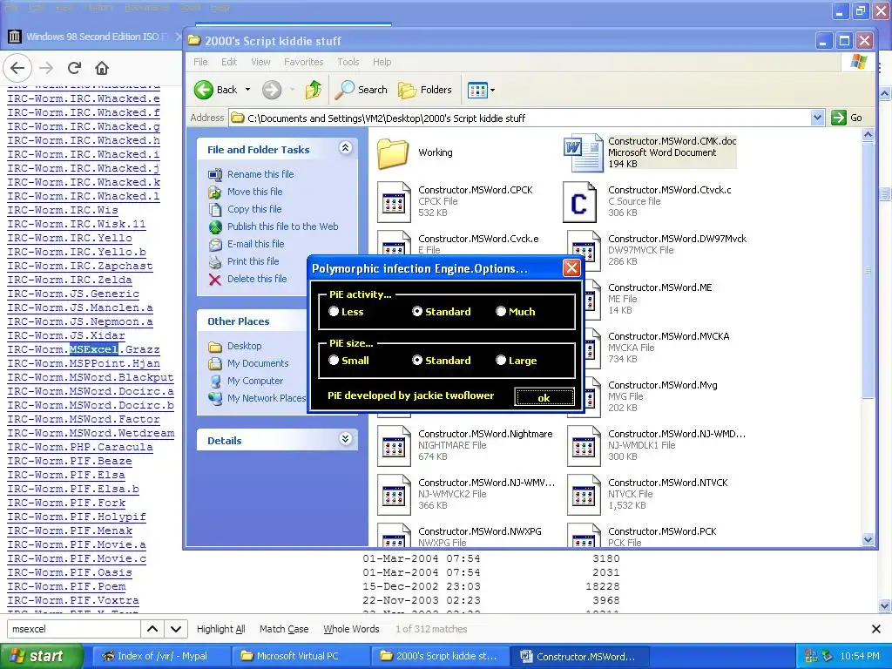Close the find bar with the X

pos(876,629)
